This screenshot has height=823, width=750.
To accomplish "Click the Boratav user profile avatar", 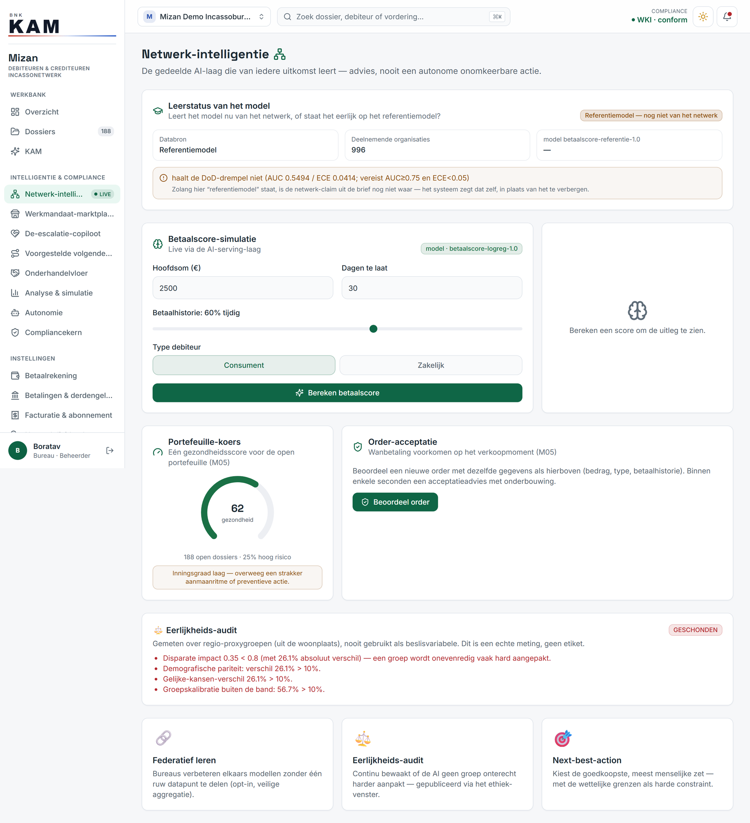I will click(x=18, y=450).
